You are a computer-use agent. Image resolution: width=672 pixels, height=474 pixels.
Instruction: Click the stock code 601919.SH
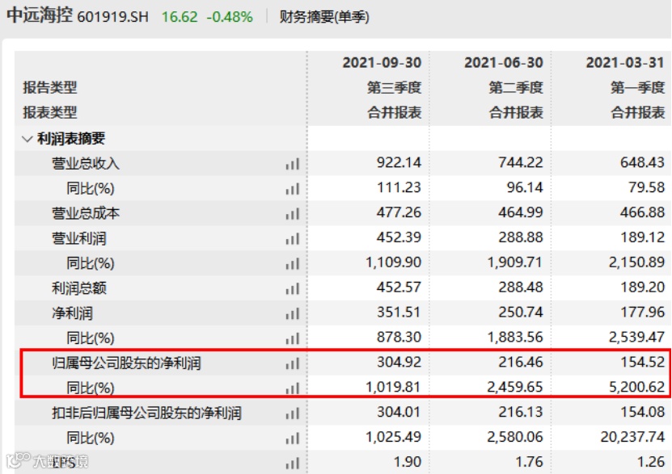113,17
